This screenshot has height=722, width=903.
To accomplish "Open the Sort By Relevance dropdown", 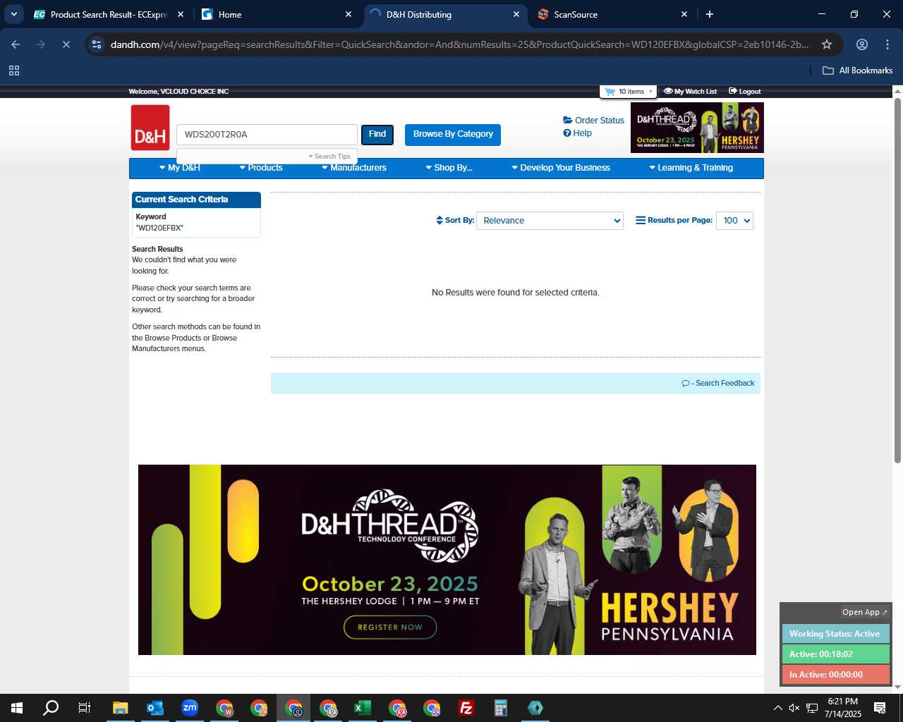I will pyautogui.click(x=550, y=221).
